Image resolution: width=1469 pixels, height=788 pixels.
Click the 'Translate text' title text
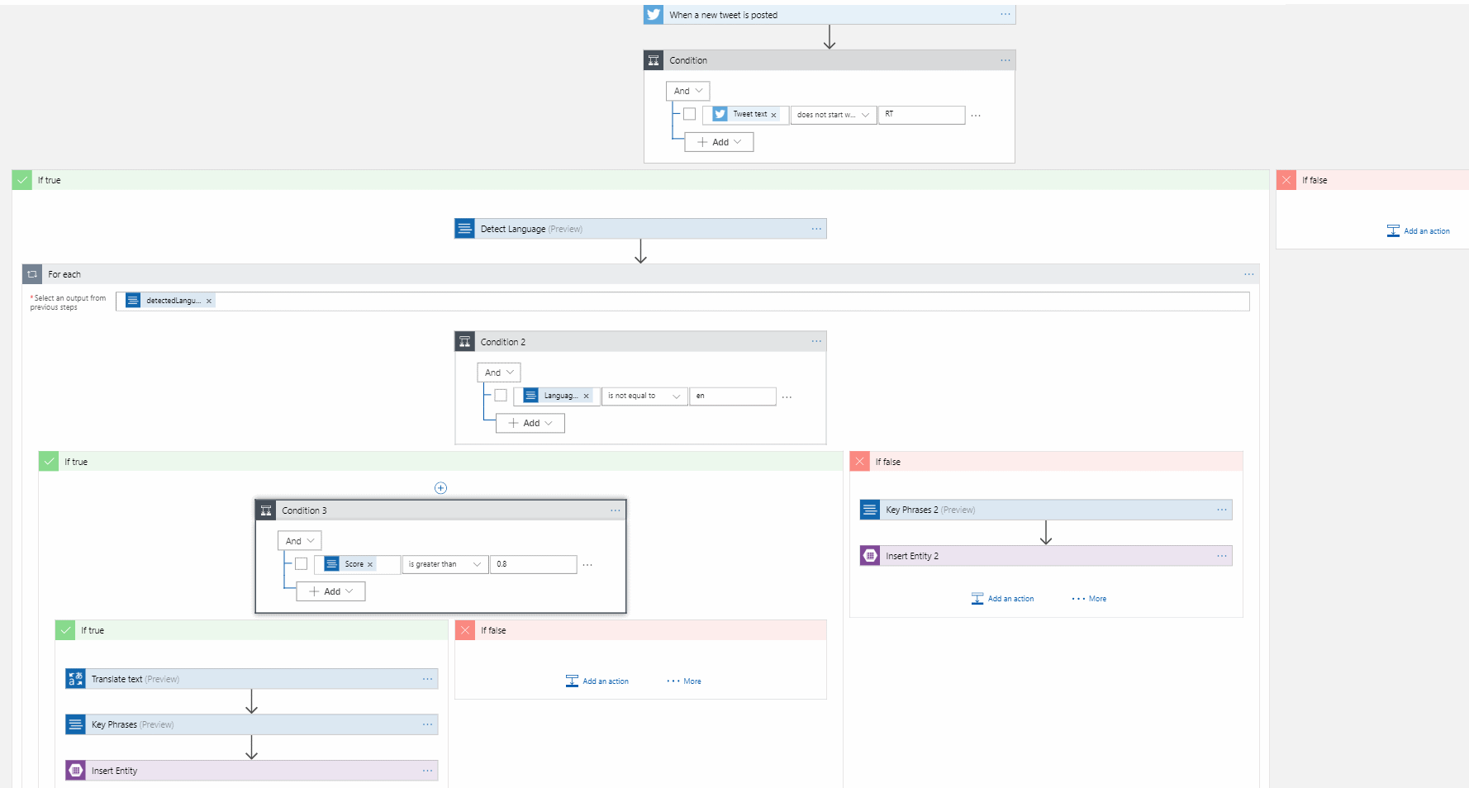tap(116, 679)
